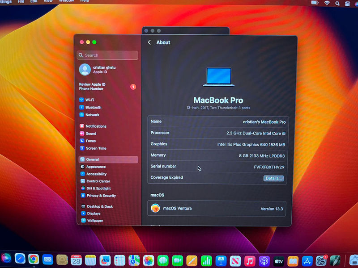This screenshot has width=358, height=268.
Task: Go to Sound settings
Action: tap(91, 134)
